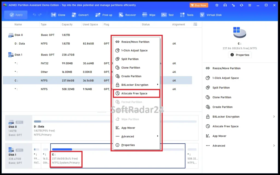This screenshot has width=280, height=175.
Task: Click App Mover in right sidebar
Action: coord(219,136)
